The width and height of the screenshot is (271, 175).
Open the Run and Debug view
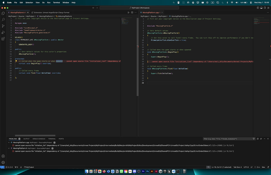click(x=3, y=32)
